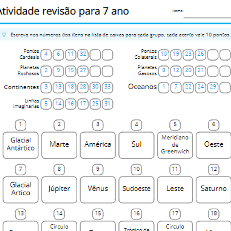Select Oceanos box containing 29
This screenshot has height=231, width=231.
pos(213,87)
